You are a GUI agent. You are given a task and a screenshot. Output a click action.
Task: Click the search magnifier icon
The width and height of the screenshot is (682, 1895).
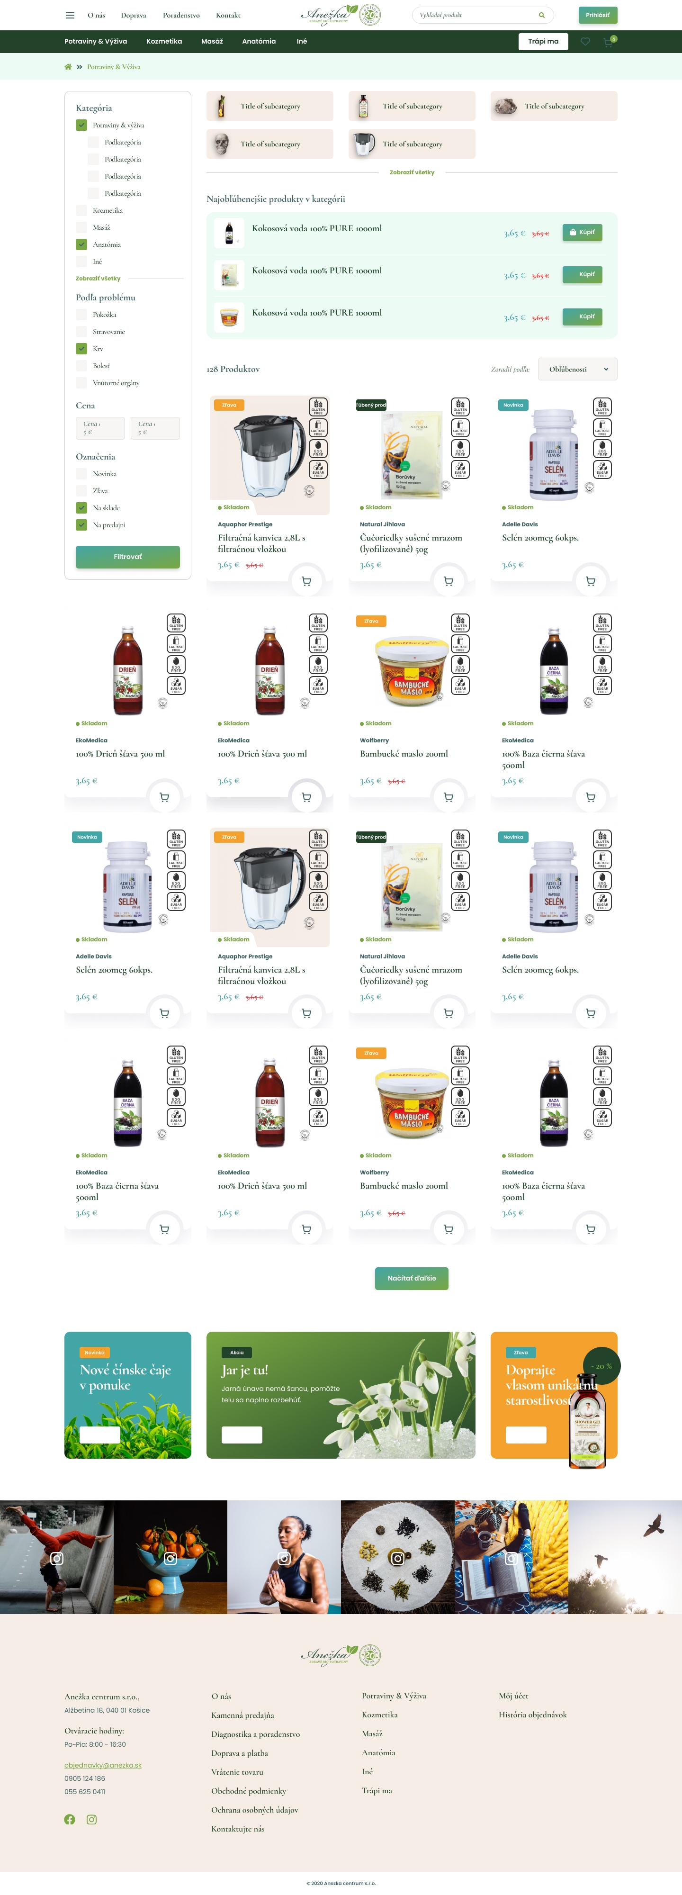click(541, 15)
